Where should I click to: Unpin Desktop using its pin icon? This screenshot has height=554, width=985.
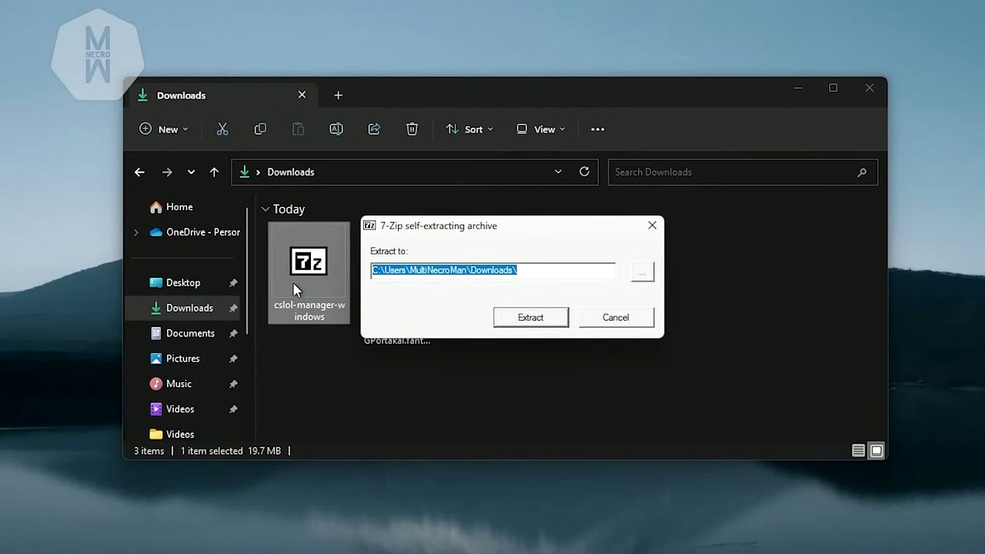tap(233, 283)
